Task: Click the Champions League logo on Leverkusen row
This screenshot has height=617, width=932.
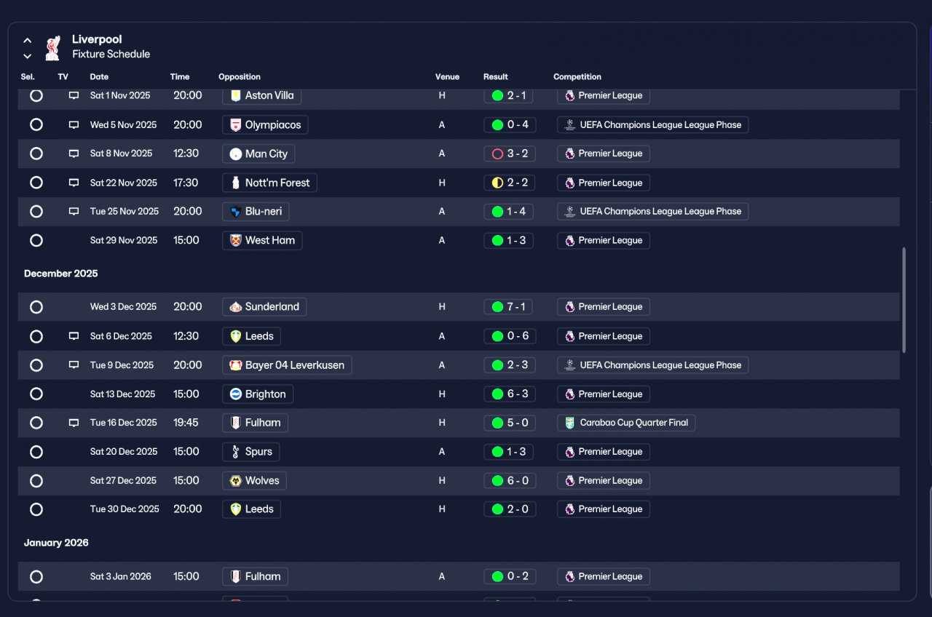Action: pos(570,365)
